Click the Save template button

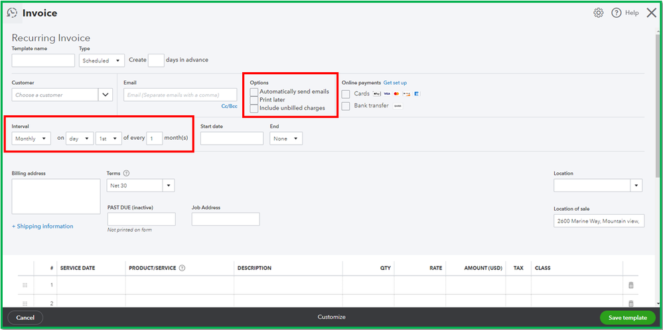tap(627, 318)
